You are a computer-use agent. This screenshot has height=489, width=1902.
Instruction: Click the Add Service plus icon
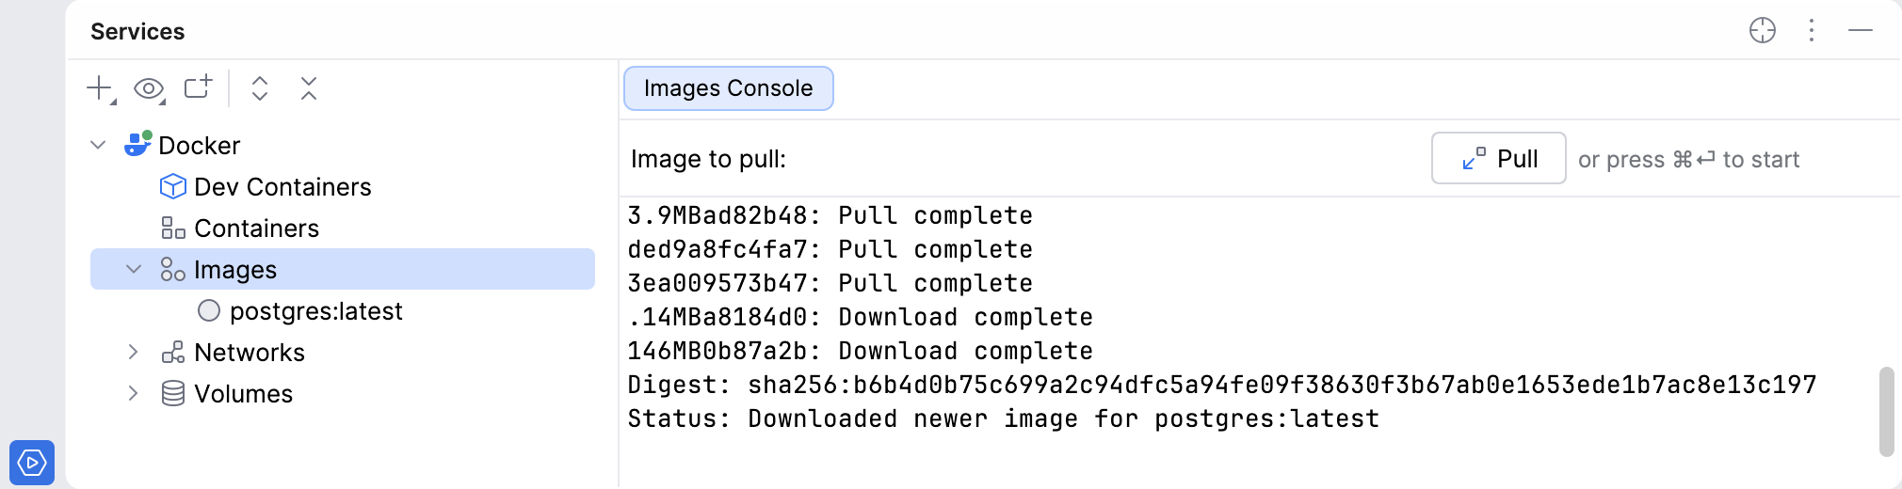tap(99, 88)
